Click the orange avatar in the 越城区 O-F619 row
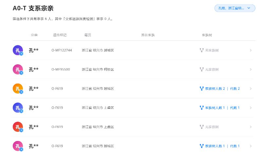 [18, 88]
